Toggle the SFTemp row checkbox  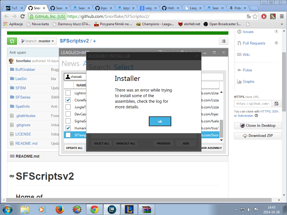(x=68, y=135)
